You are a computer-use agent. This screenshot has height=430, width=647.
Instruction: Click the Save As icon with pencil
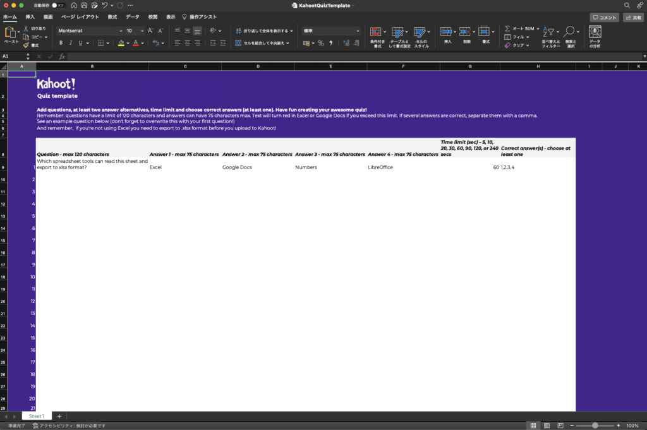click(x=95, y=5)
